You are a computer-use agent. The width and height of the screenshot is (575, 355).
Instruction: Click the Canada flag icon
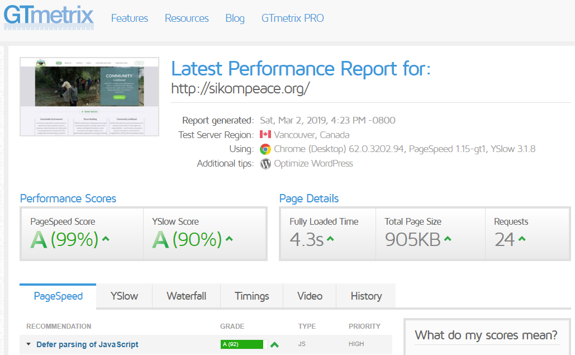265,135
